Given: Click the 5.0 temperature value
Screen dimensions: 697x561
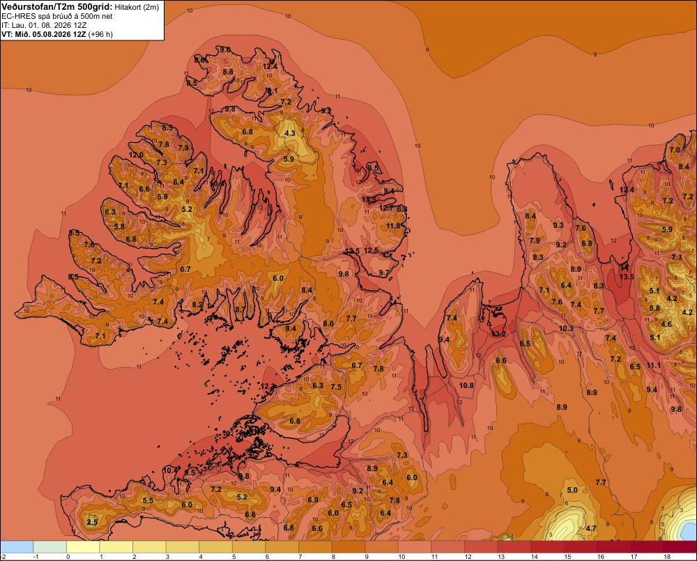Looking at the screenshot, I should point(572,490).
